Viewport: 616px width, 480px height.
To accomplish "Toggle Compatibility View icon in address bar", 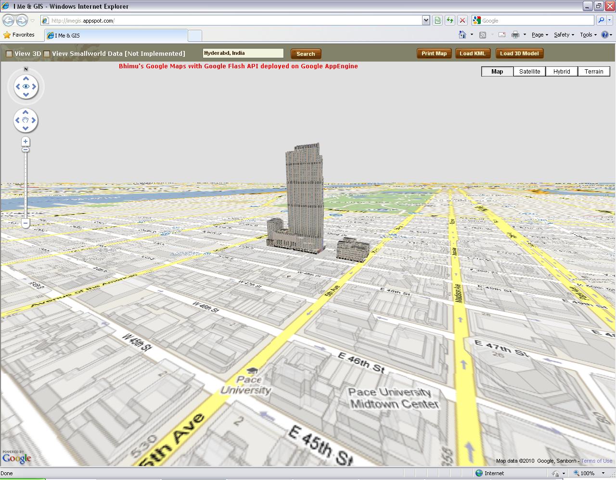I will click(x=437, y=20).
